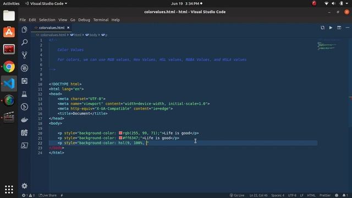Open the Extensions view
Viewport: 352px width, 198px height.
[24, 81]
